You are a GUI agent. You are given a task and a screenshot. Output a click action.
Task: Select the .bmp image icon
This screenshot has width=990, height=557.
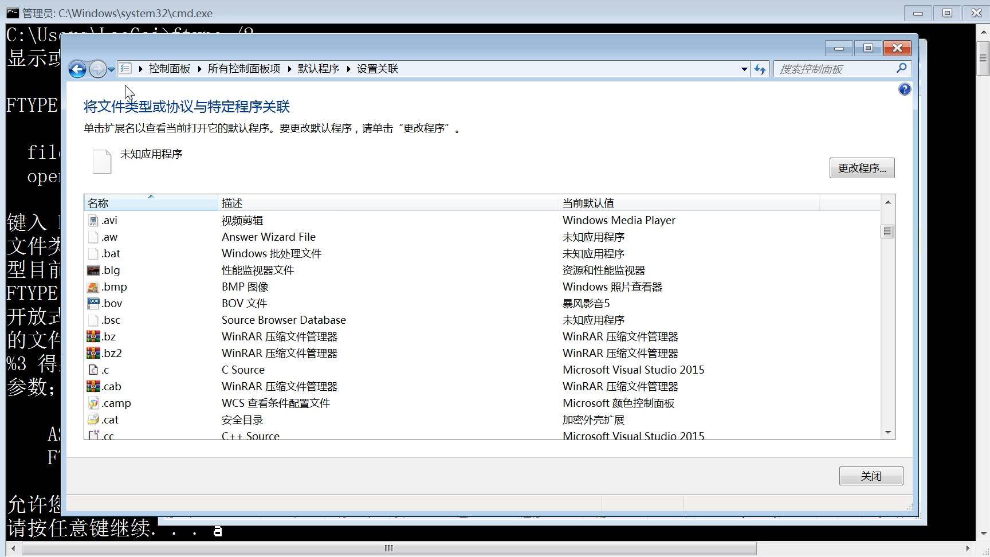click(93, 287)
